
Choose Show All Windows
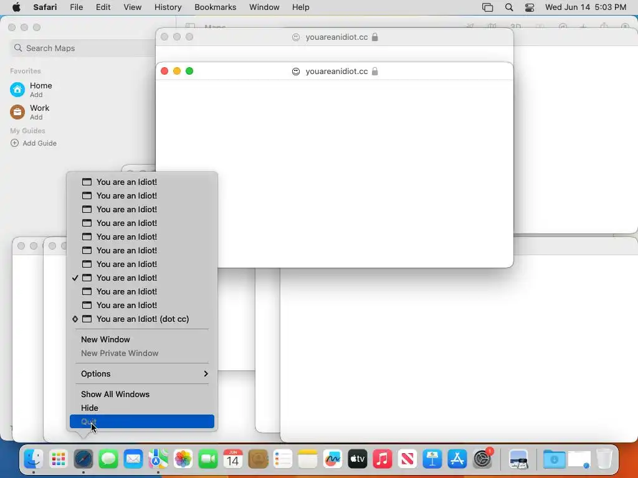[x=142, y=394]
